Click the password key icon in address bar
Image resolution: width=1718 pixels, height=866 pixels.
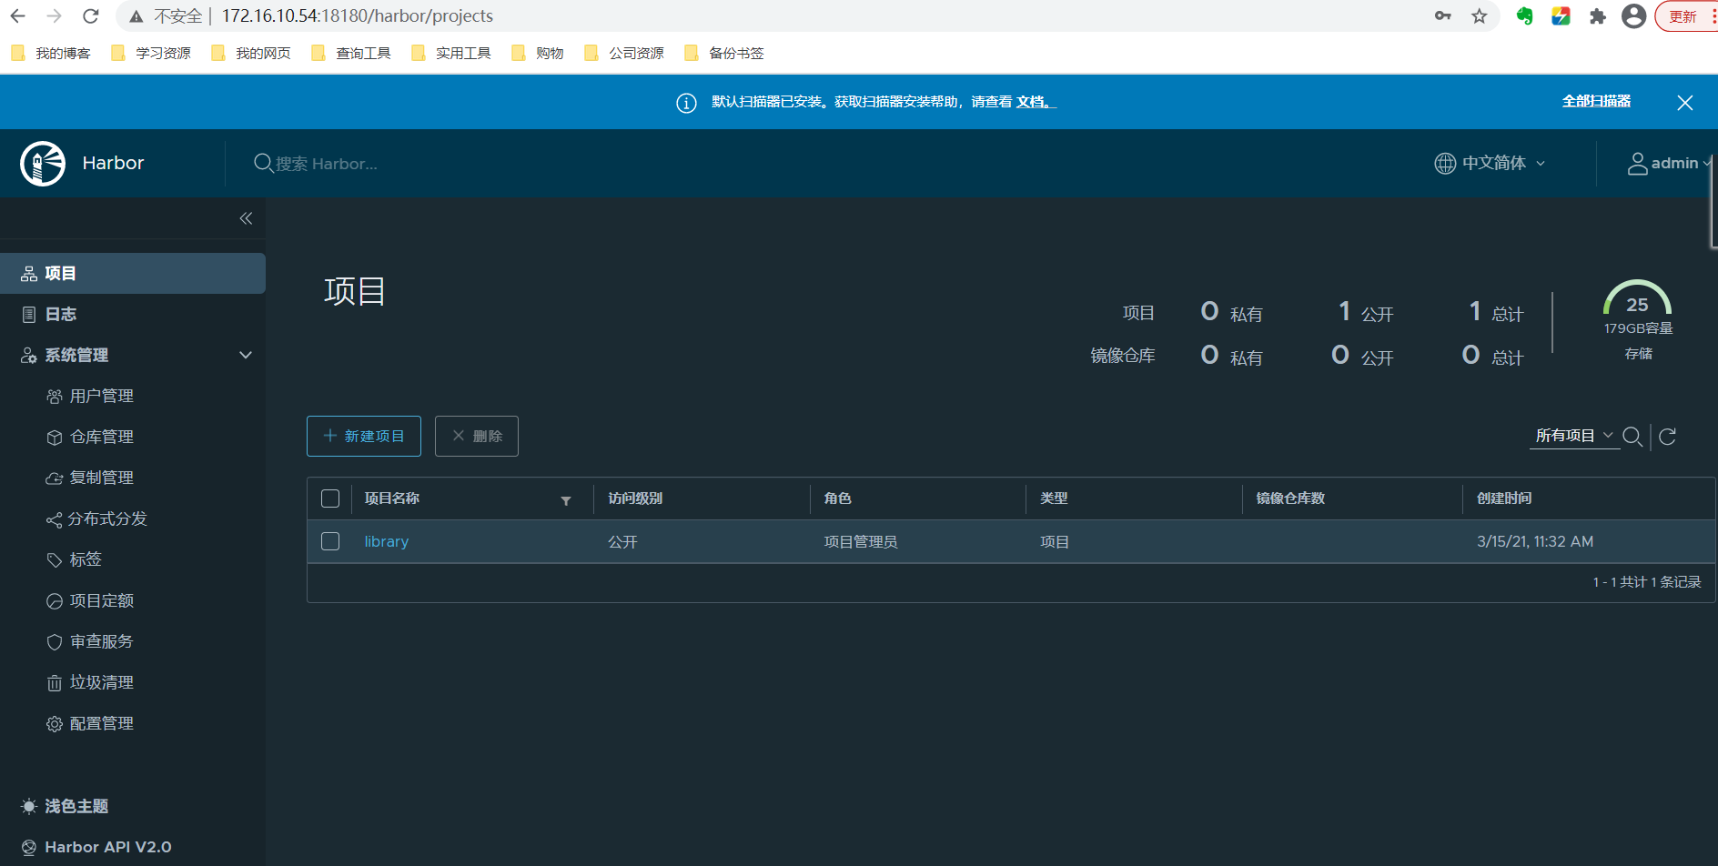(x=1443, y=15)
